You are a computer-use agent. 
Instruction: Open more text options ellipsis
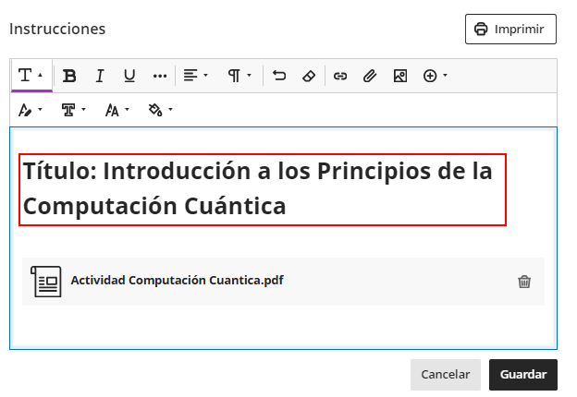[x=160, y=76]
